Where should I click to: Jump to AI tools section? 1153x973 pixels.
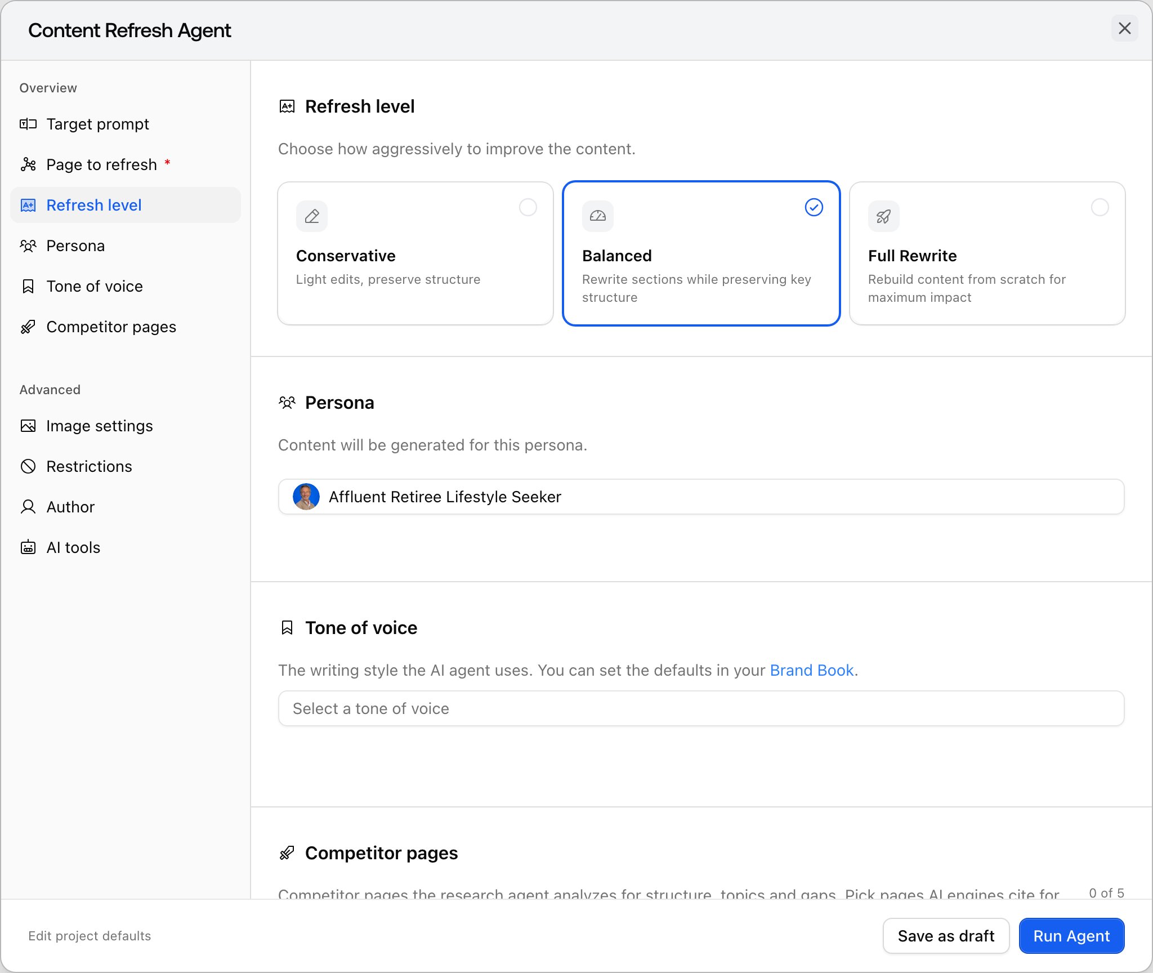[126, 547]
